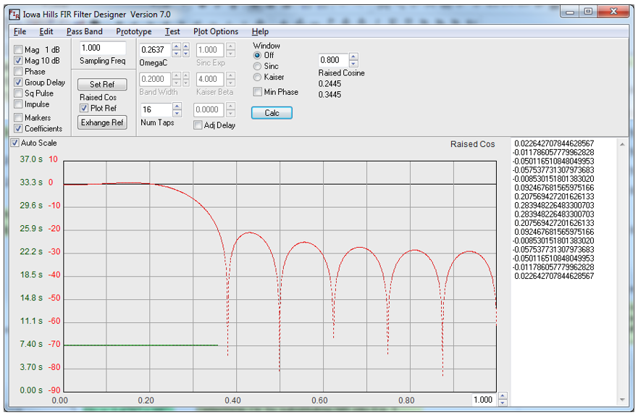Uncheck Mag 10 dB plot

[18, 61]
